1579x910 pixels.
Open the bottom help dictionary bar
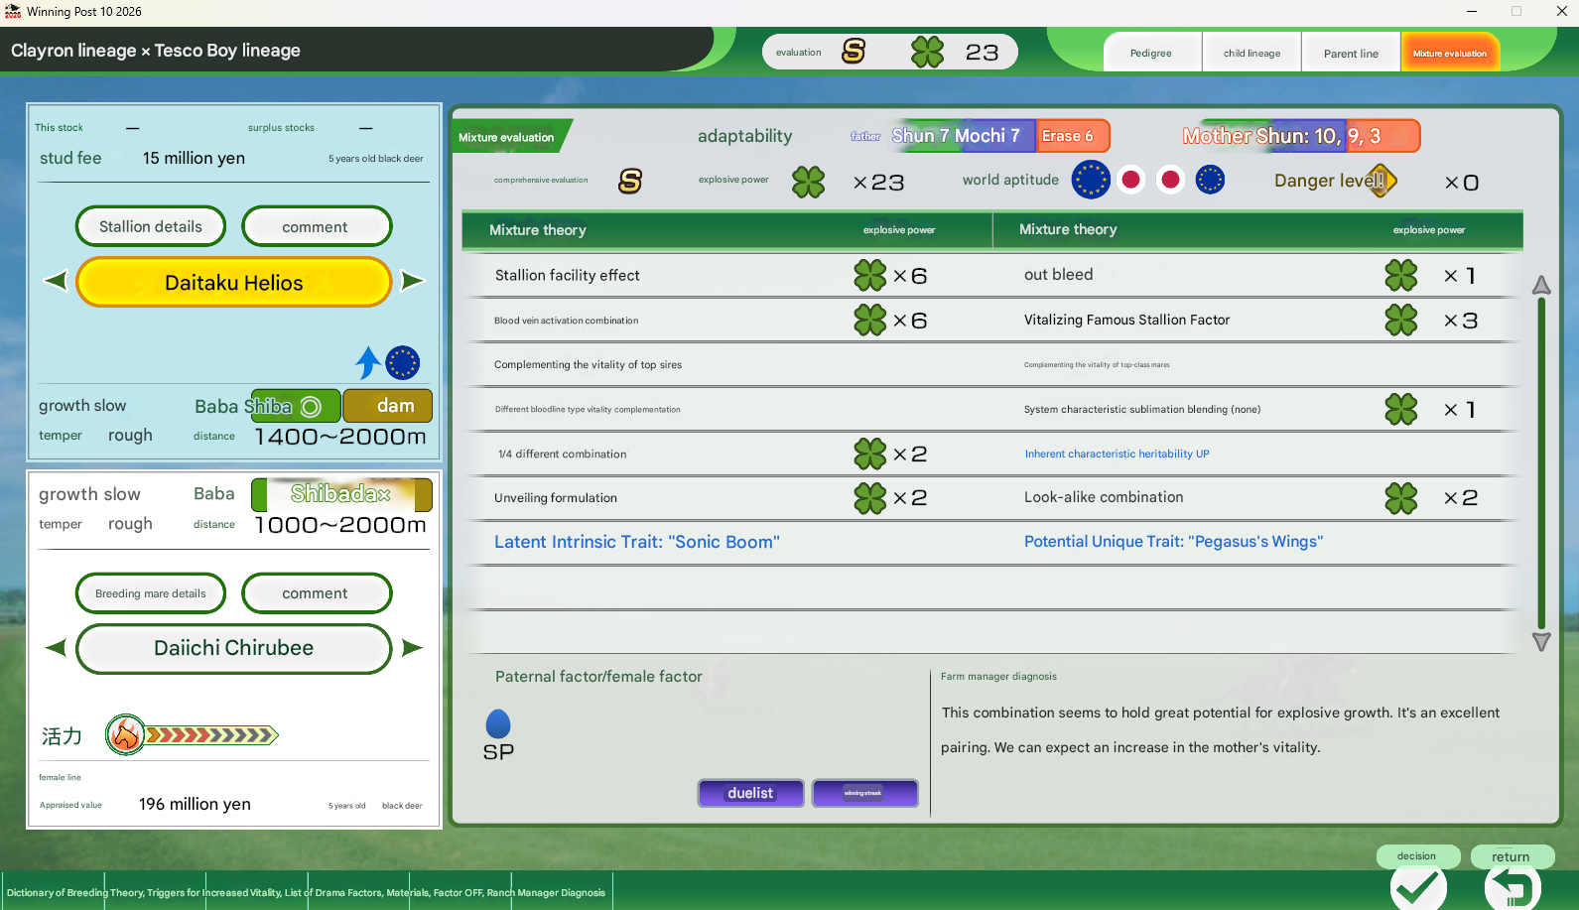point(307,892)
